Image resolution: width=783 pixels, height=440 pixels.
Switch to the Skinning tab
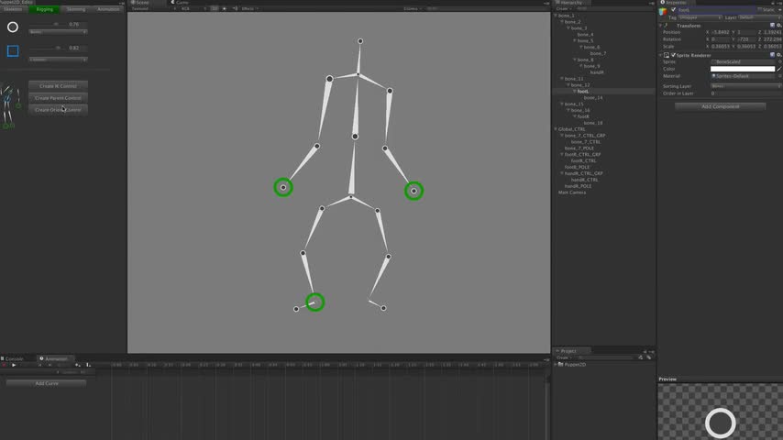coord(76,9)
